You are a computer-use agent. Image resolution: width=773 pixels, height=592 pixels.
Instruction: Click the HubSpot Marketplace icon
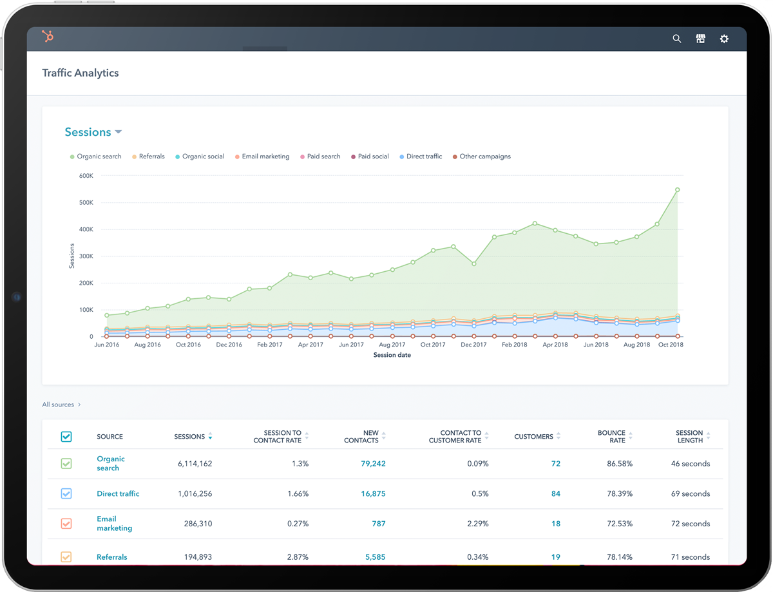pos(700,39)
